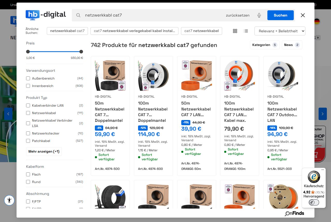
Task: Open the Relevanz + Beliebtheit sort dropdown
Action: coord(280,31)
